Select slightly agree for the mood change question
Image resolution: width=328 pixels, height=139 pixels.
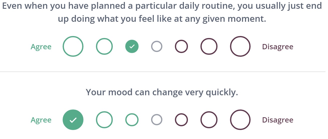click(132, 120)
